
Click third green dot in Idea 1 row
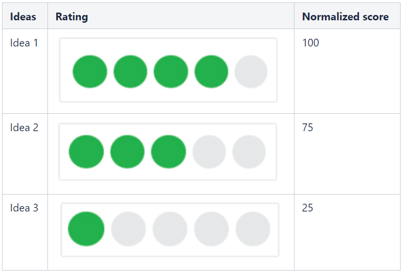[x=170, y=72]
